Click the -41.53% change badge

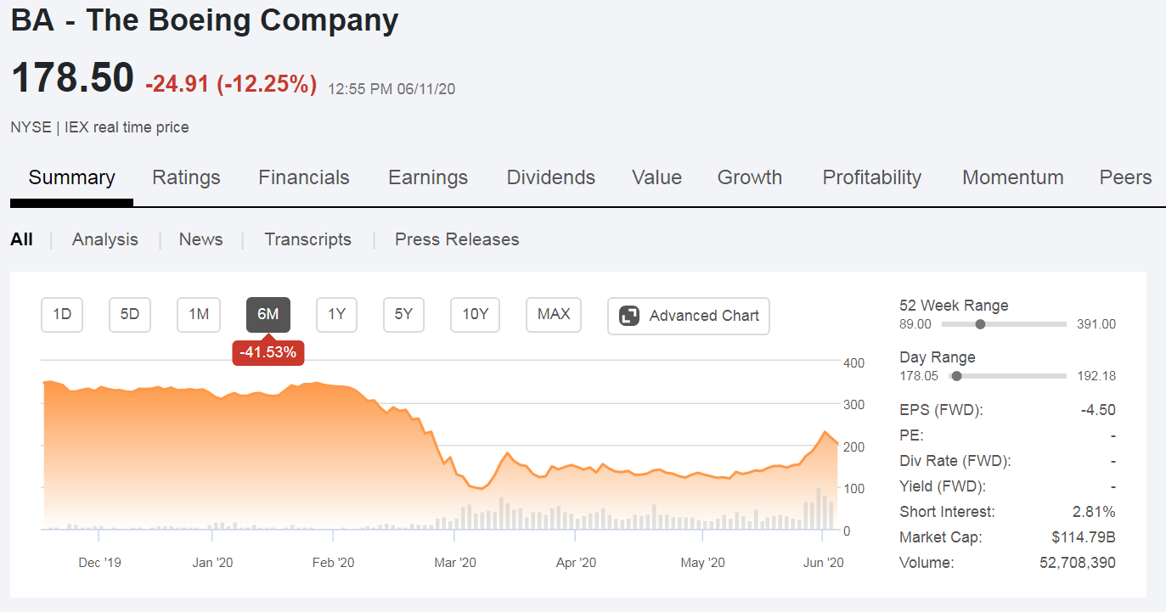tap(268, 351)
